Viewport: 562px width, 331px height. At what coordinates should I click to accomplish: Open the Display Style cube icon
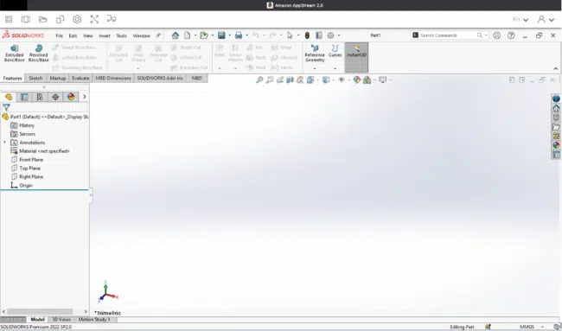pyautogui.click(x=326, y=80)
